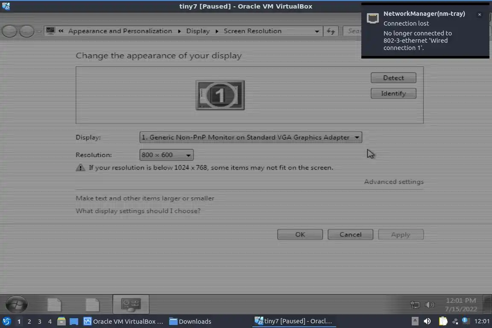This screenshot has width=492, height=328.
Task: Click the guest network tray icon
Action: pos(415,305)
